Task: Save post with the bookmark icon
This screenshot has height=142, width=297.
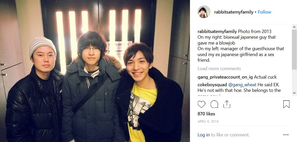Action: click(x=286, y=104)
